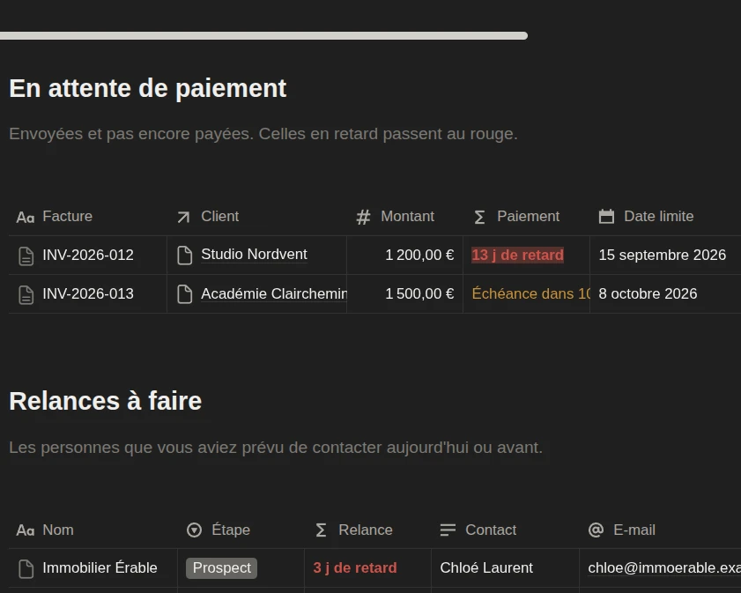Open the Client column header
This screenshot has width=741, height=593.
point(256,217)
